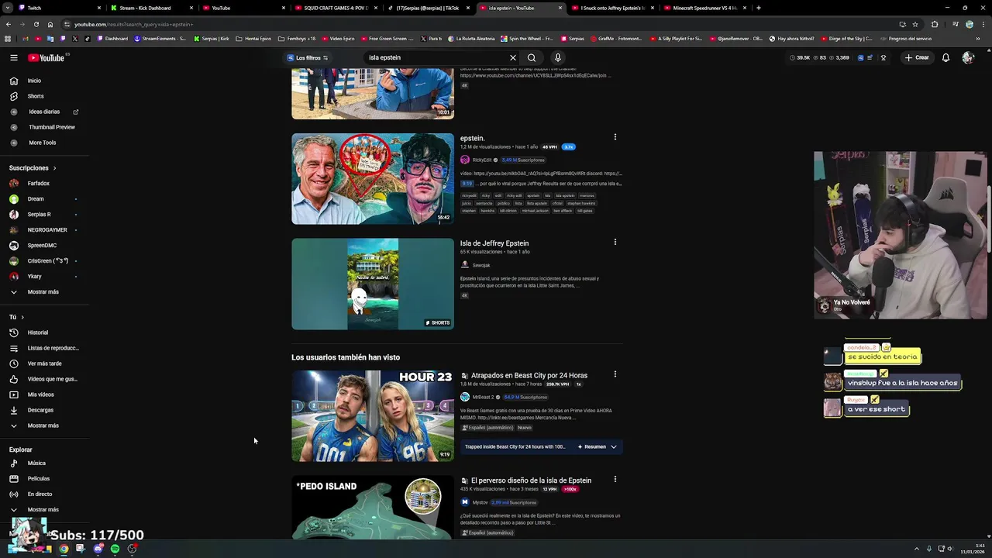Clear the search box with X icon
The image size is (992, 558).
coord(512,57)
